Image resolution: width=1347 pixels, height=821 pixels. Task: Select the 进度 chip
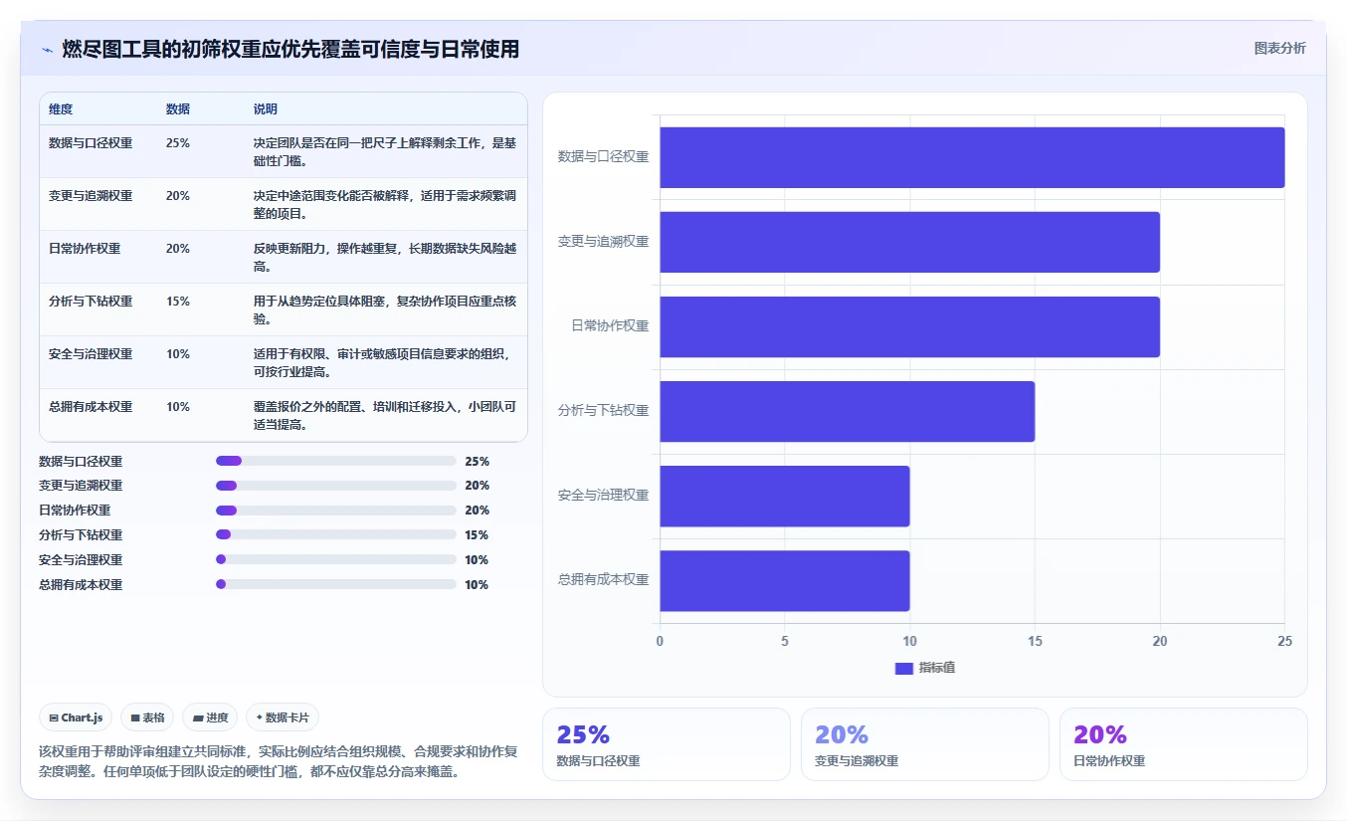click(x=210, y=718)
